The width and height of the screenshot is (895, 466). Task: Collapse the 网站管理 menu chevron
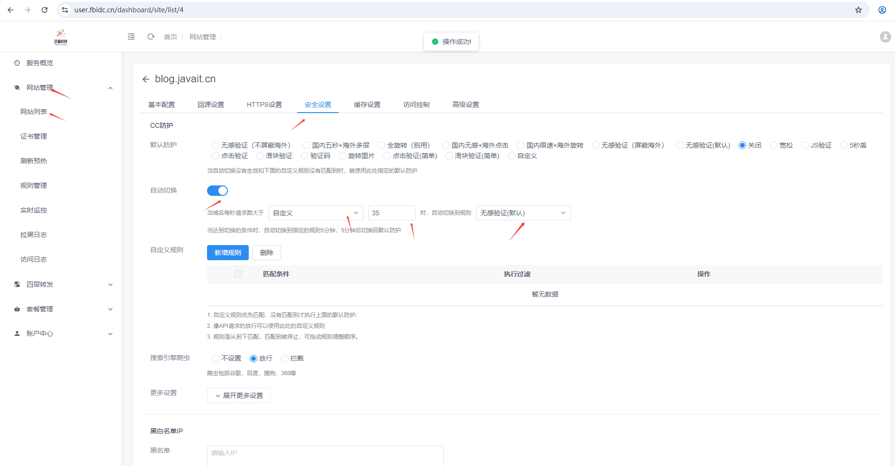point(110,88)
